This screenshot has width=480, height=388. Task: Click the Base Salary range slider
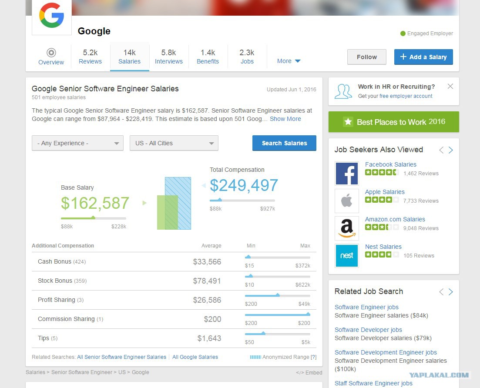[x=94, y=218]
